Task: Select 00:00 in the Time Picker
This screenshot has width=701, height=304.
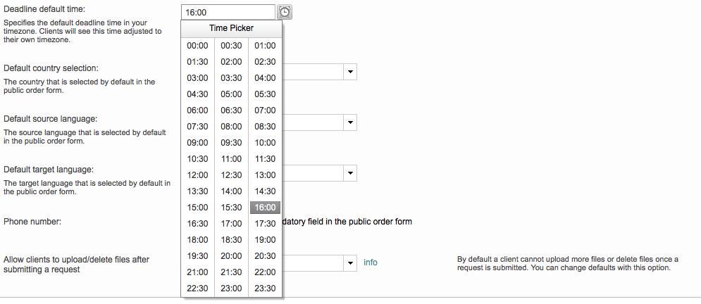Action: (x=198, y=46)
